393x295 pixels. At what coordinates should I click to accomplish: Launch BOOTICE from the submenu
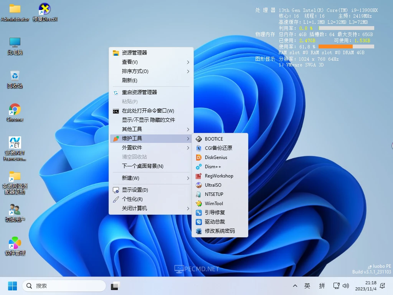(x=220, y=139)
